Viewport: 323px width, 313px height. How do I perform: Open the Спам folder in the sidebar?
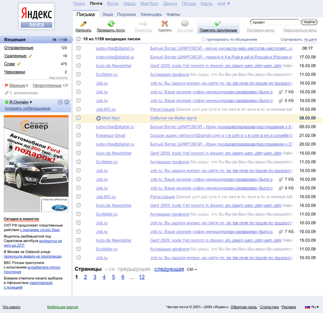point(9,64)
